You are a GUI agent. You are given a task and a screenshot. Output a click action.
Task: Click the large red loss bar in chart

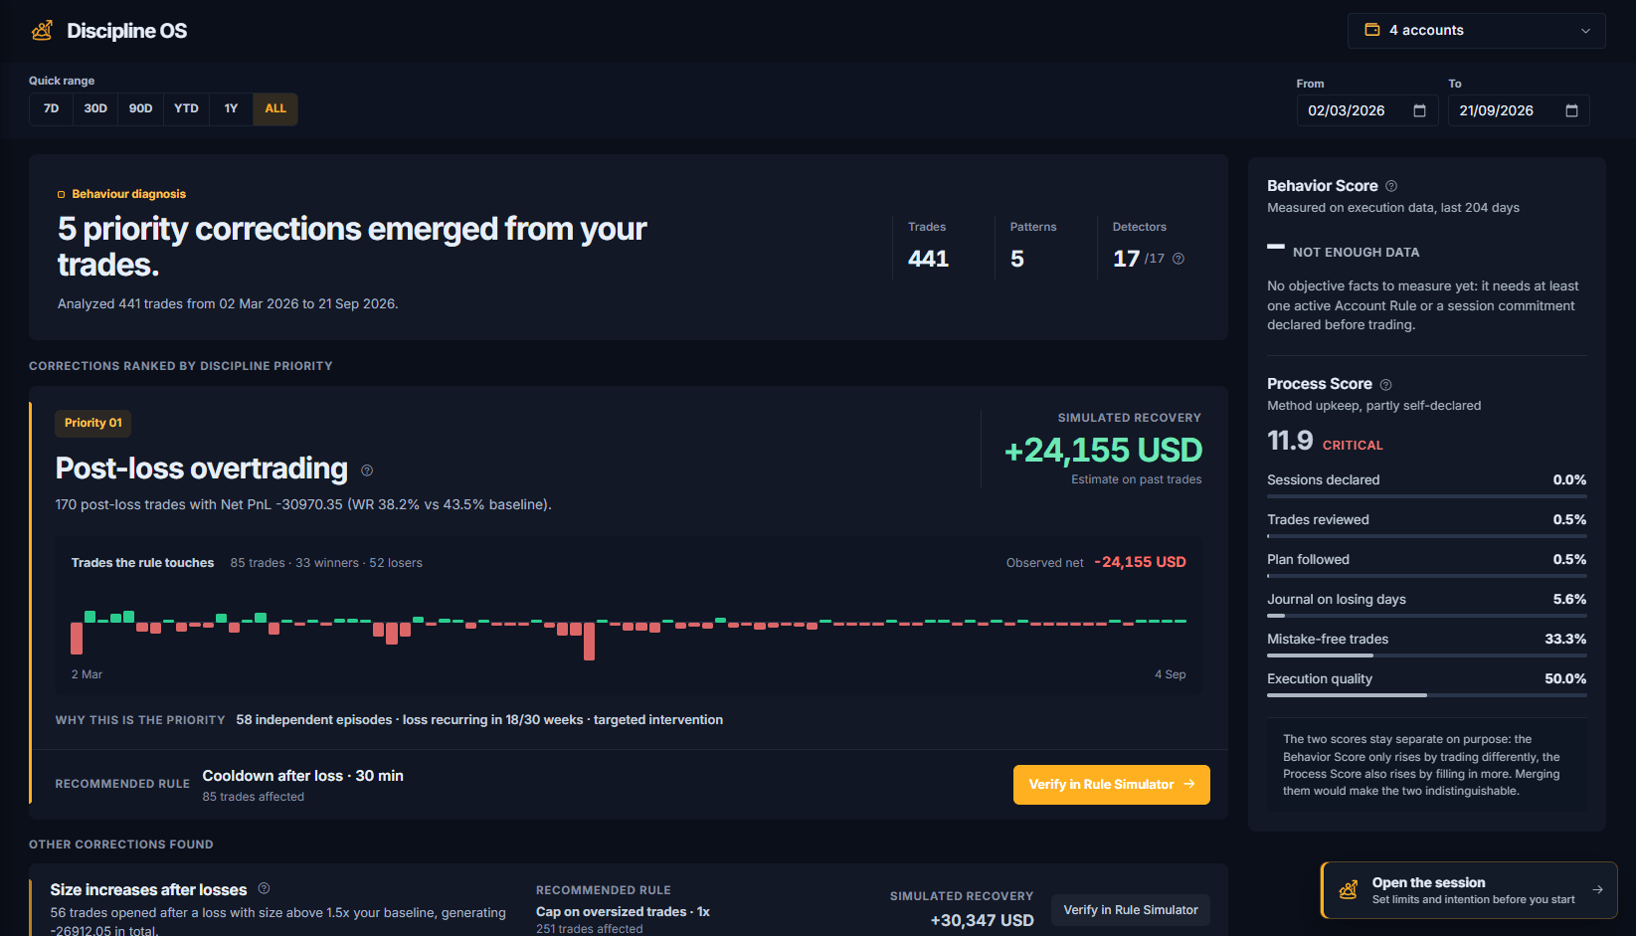[x=589, y=642]
